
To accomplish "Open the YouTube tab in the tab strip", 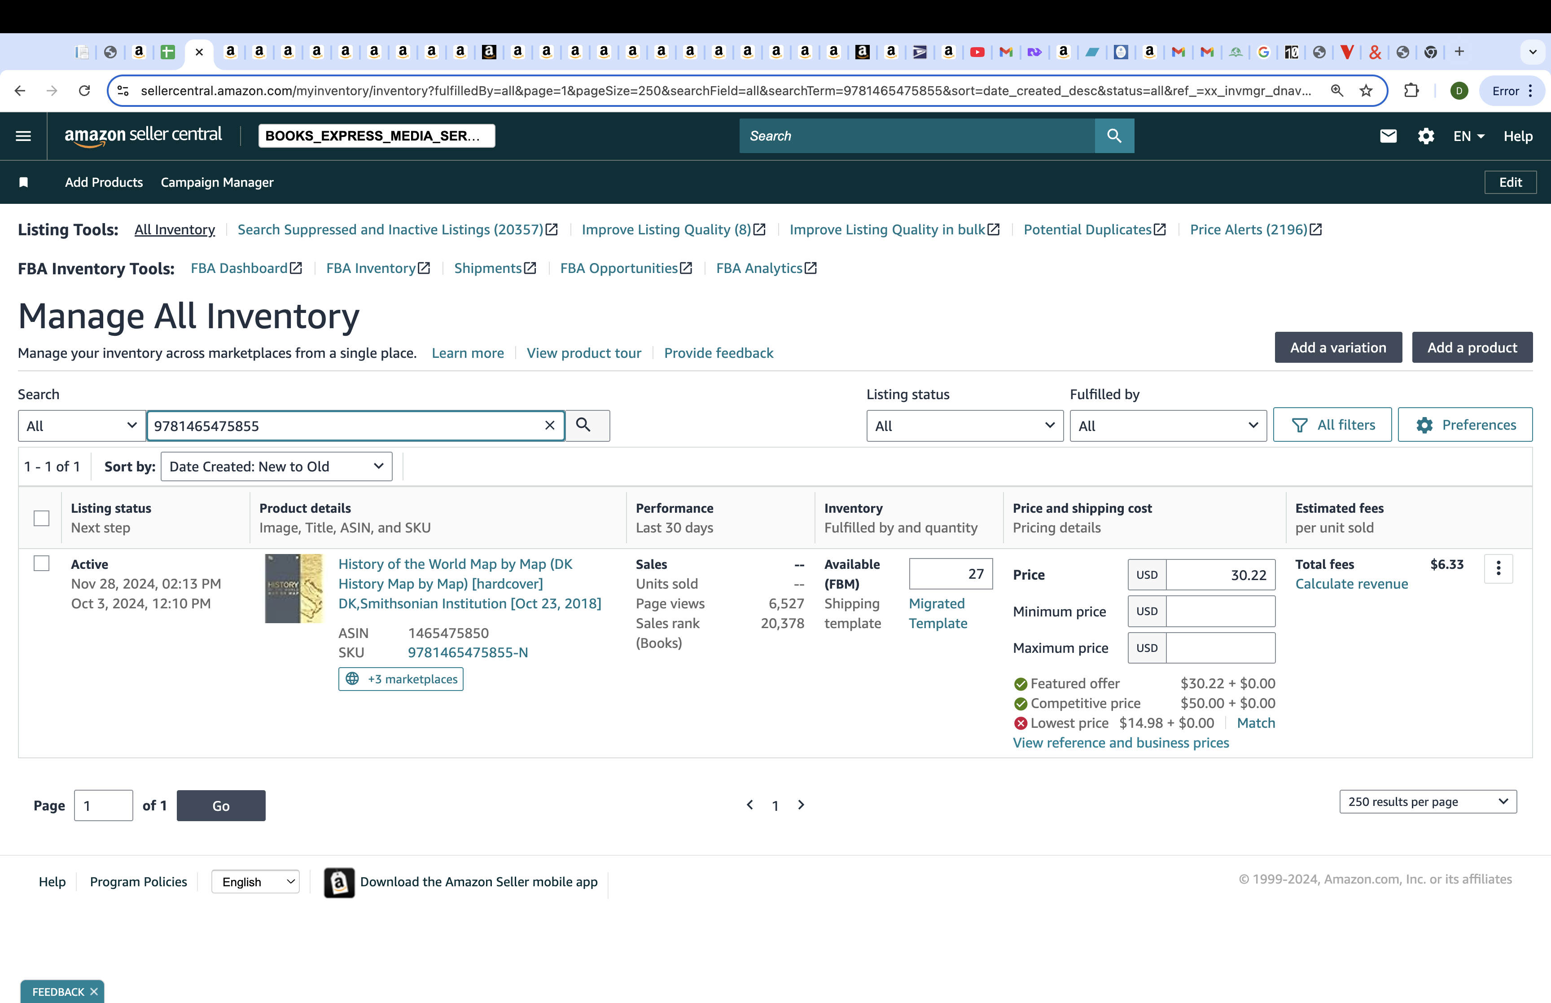I will pos(977,52).
